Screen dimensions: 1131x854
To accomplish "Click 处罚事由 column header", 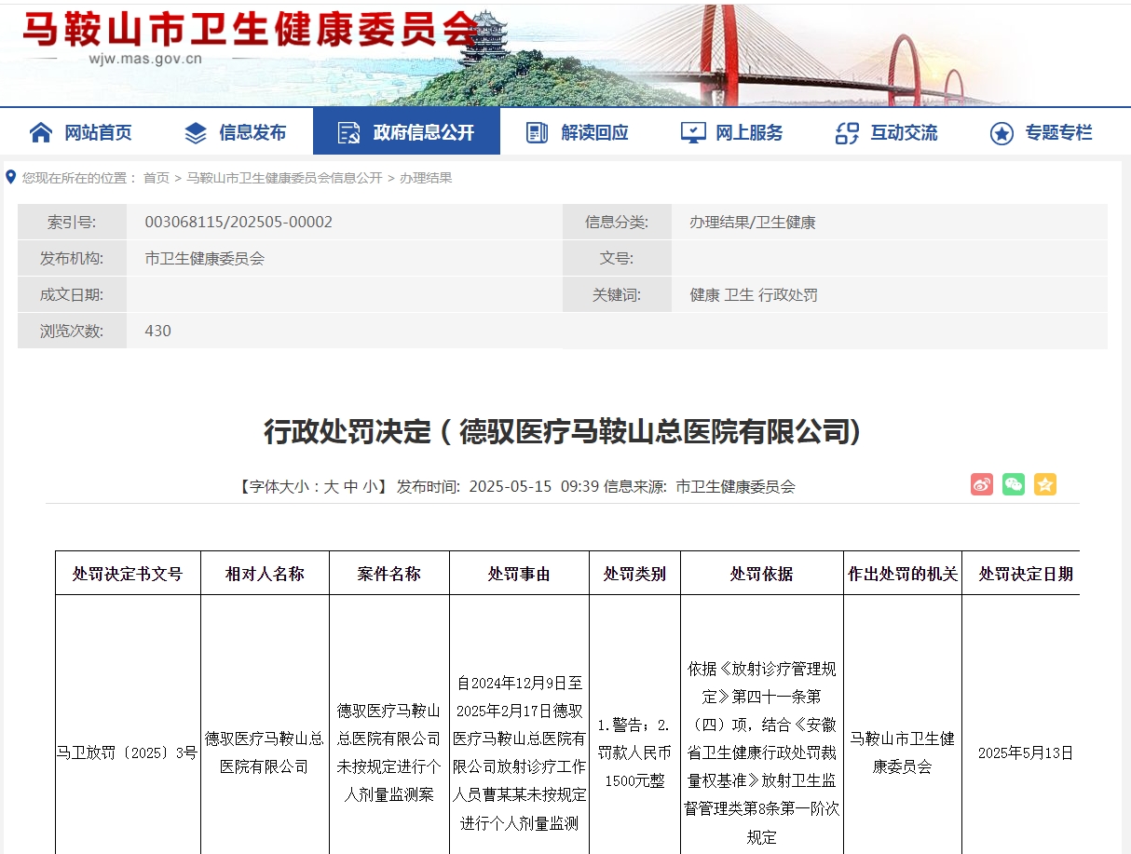I will (519, 574).
